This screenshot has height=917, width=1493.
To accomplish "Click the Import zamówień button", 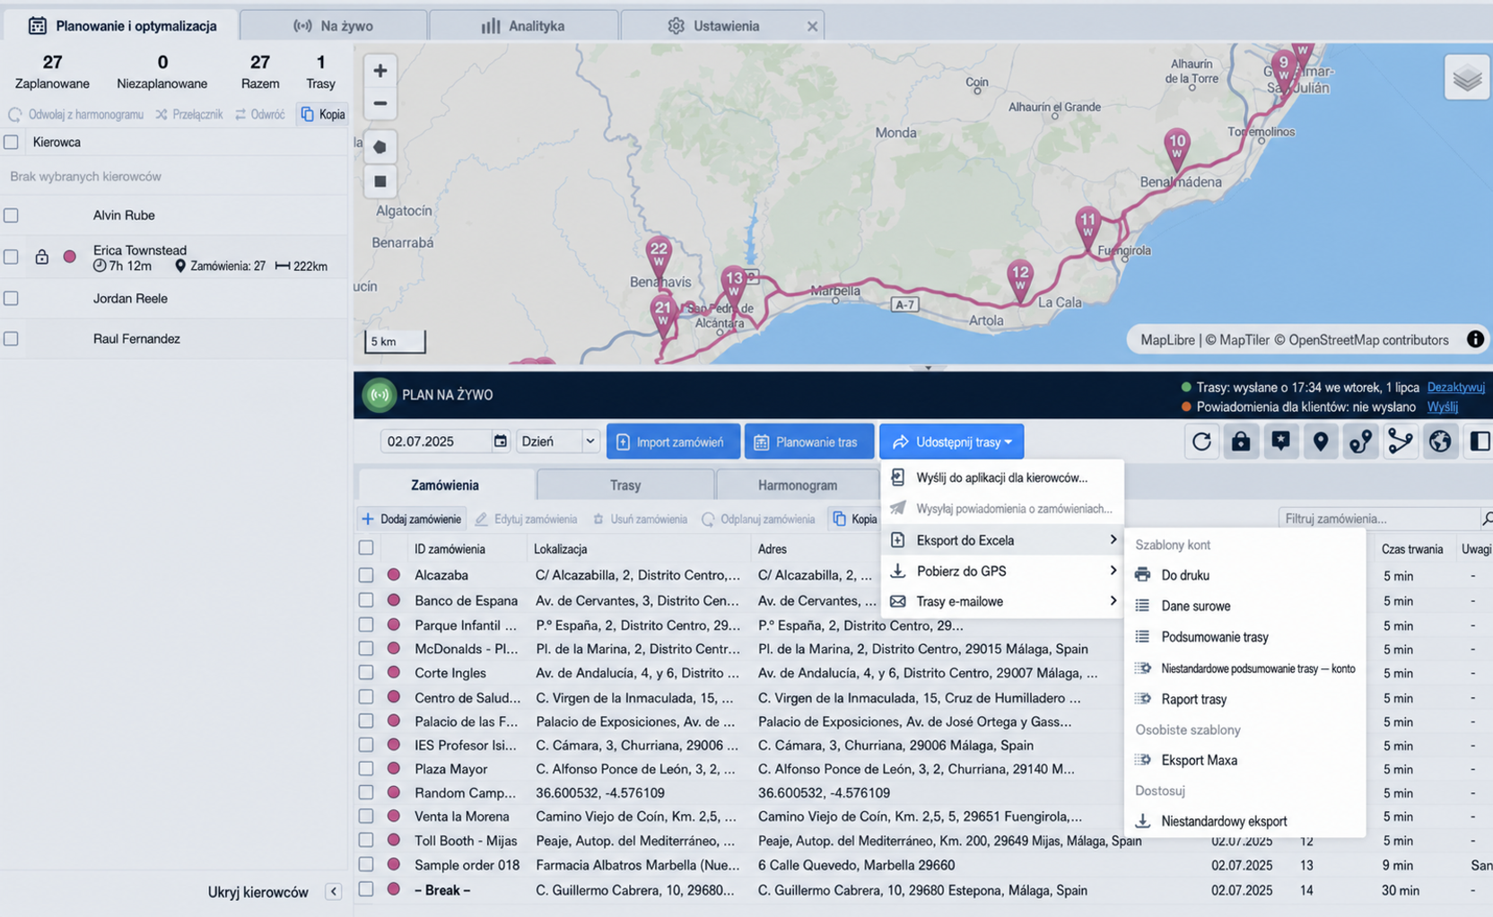I will pos(673,441).
